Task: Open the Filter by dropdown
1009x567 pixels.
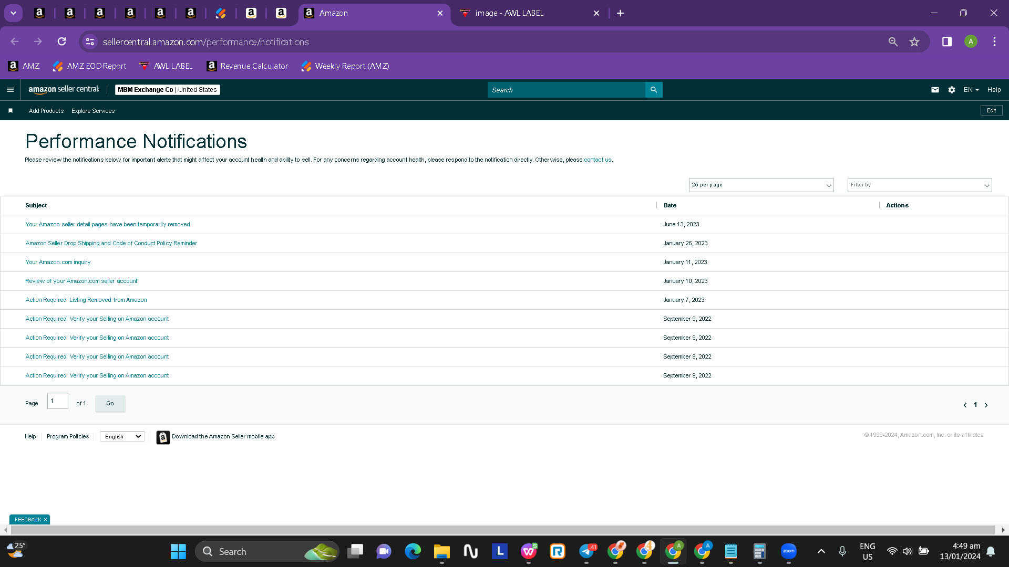Action: (919, 185)
